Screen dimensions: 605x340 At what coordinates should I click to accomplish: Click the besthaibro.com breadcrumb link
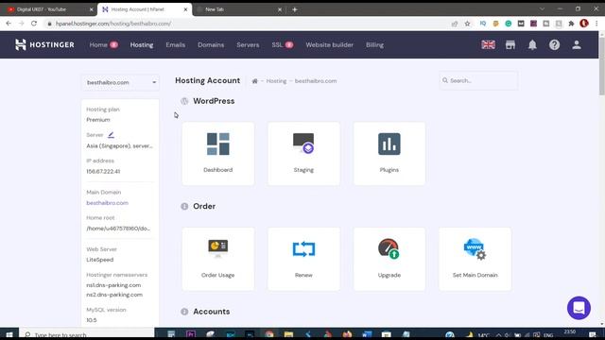pyautogui.click(x=316, y=81)
